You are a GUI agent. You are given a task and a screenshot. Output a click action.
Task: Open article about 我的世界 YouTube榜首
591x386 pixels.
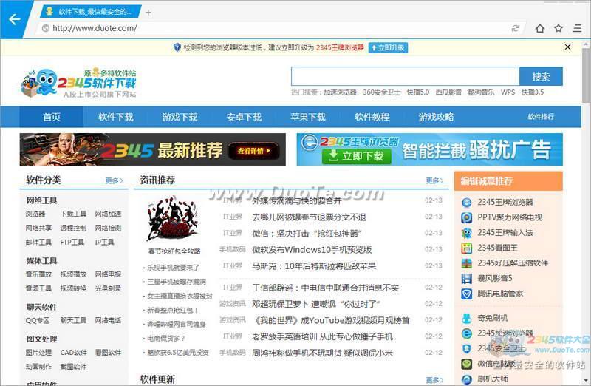pos(331,320)
